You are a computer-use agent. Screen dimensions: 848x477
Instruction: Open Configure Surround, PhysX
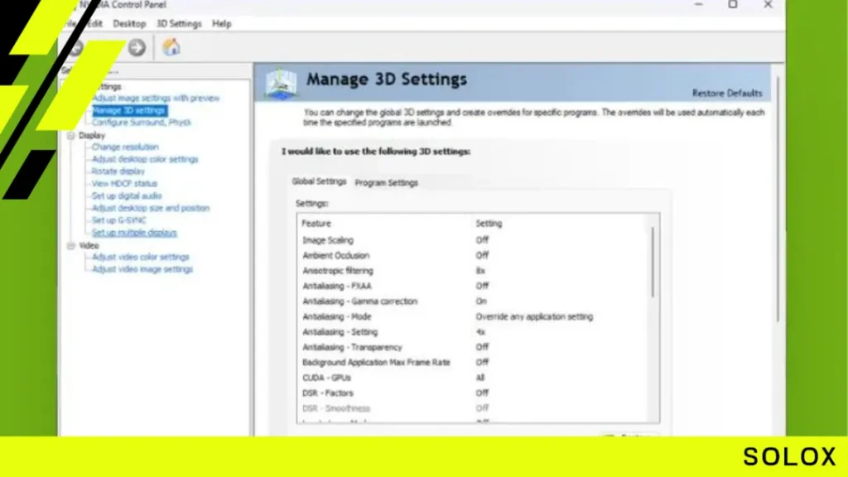click(142, 123)
